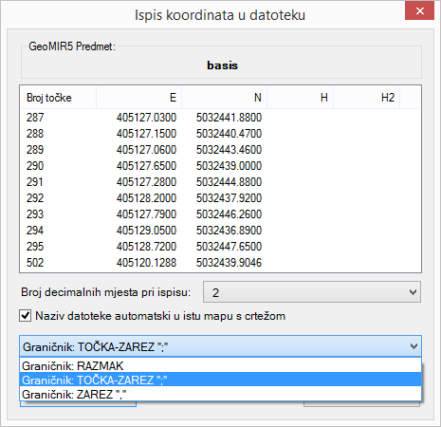
Task: Collapse the Graničnik delimiter combo box arrow
Action: (x=413, y=346)
